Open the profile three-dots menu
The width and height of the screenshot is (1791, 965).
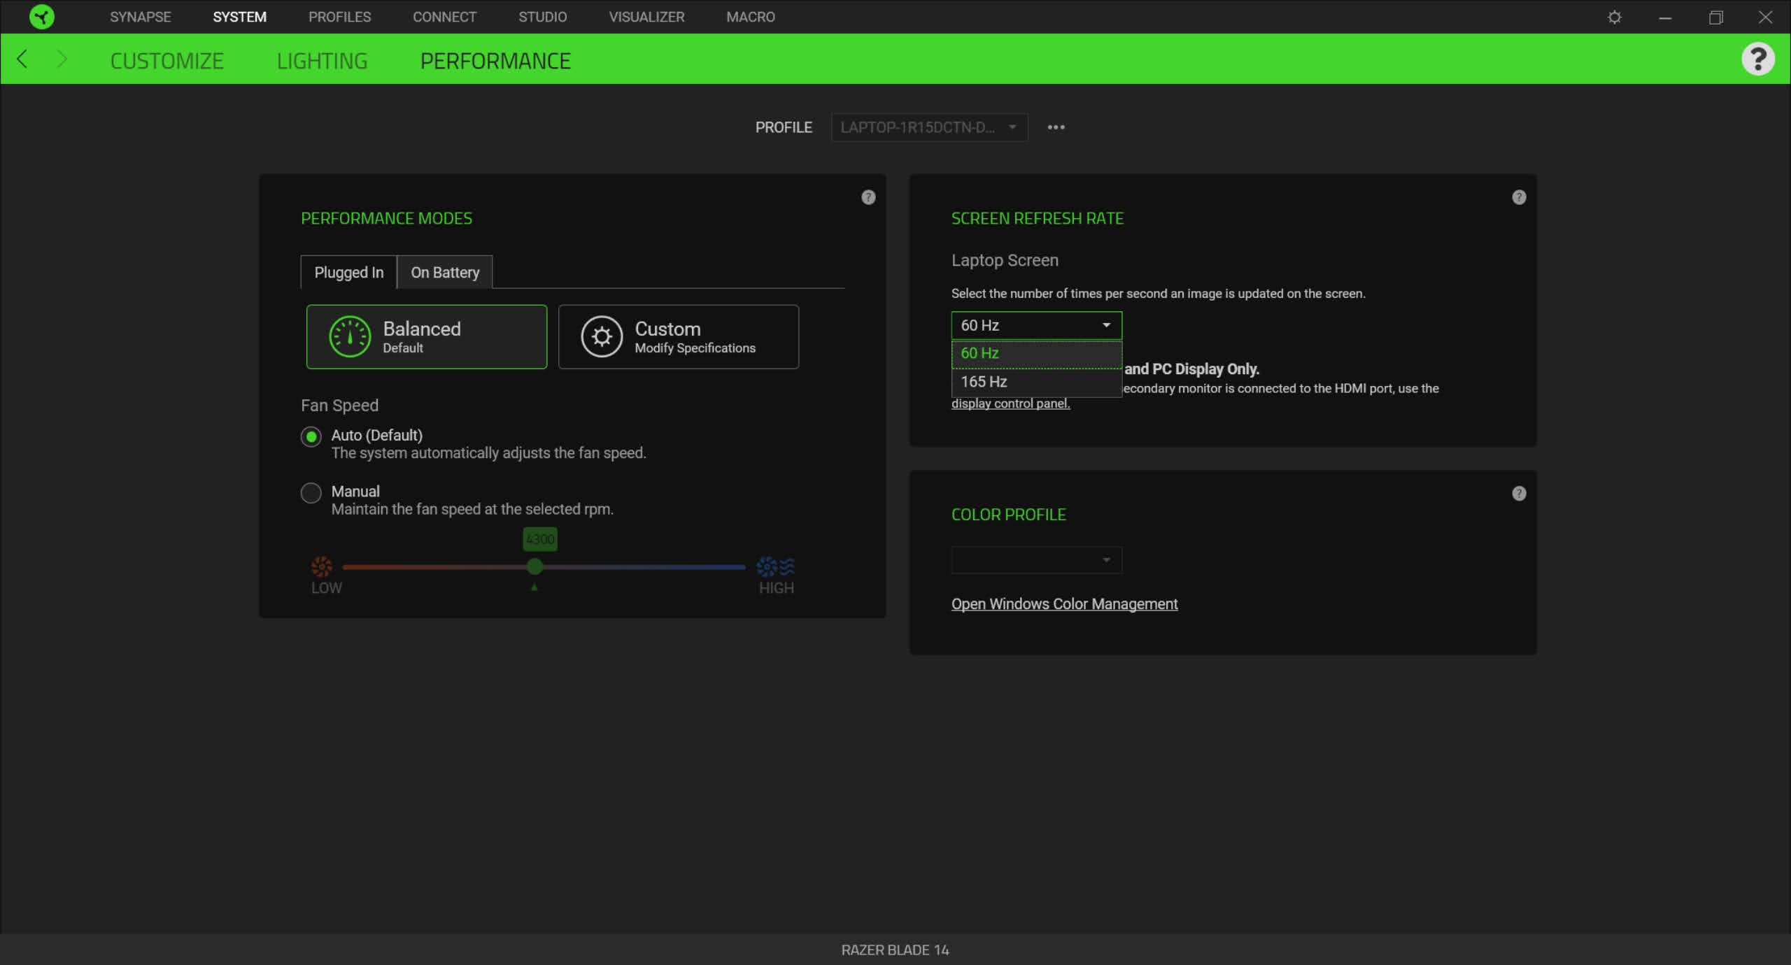pyautogui.click(x=1056, y=127)
